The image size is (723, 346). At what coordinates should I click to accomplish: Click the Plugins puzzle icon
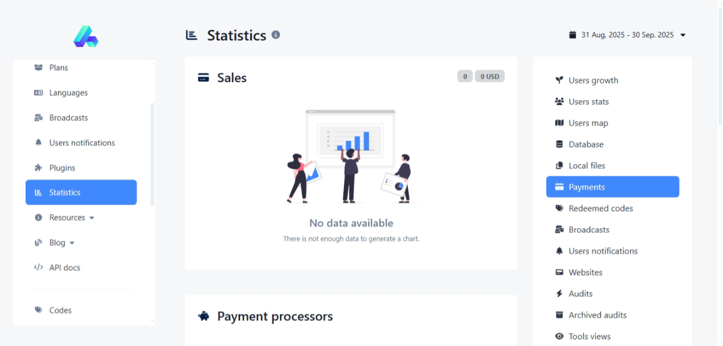click(39, 168)
